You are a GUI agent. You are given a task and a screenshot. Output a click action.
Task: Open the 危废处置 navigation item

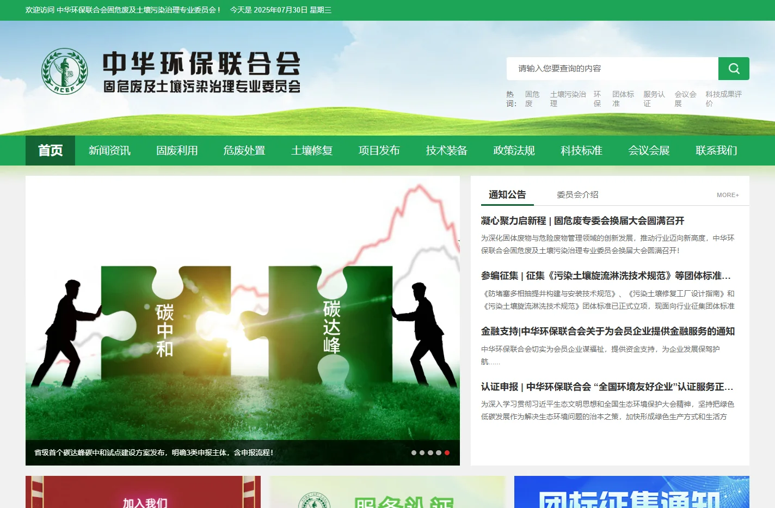pos(244,150)
